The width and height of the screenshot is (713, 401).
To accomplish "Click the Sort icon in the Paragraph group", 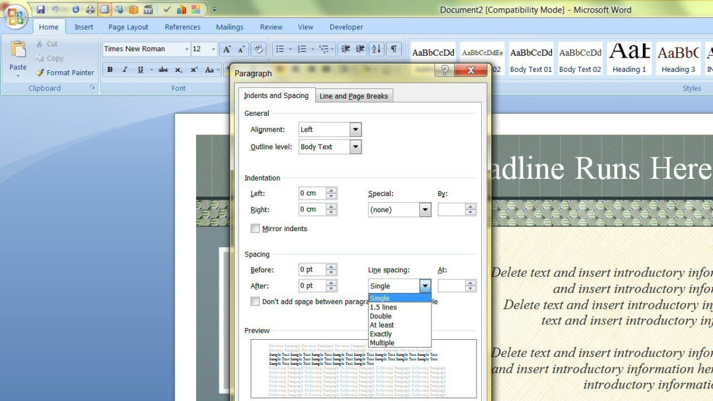I will [x=376, y=49].
